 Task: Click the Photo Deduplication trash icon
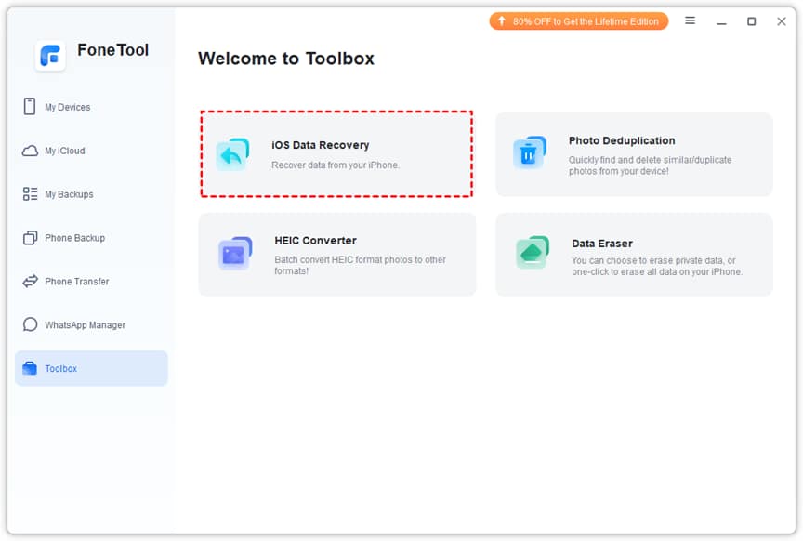click(x=529, y=153)
